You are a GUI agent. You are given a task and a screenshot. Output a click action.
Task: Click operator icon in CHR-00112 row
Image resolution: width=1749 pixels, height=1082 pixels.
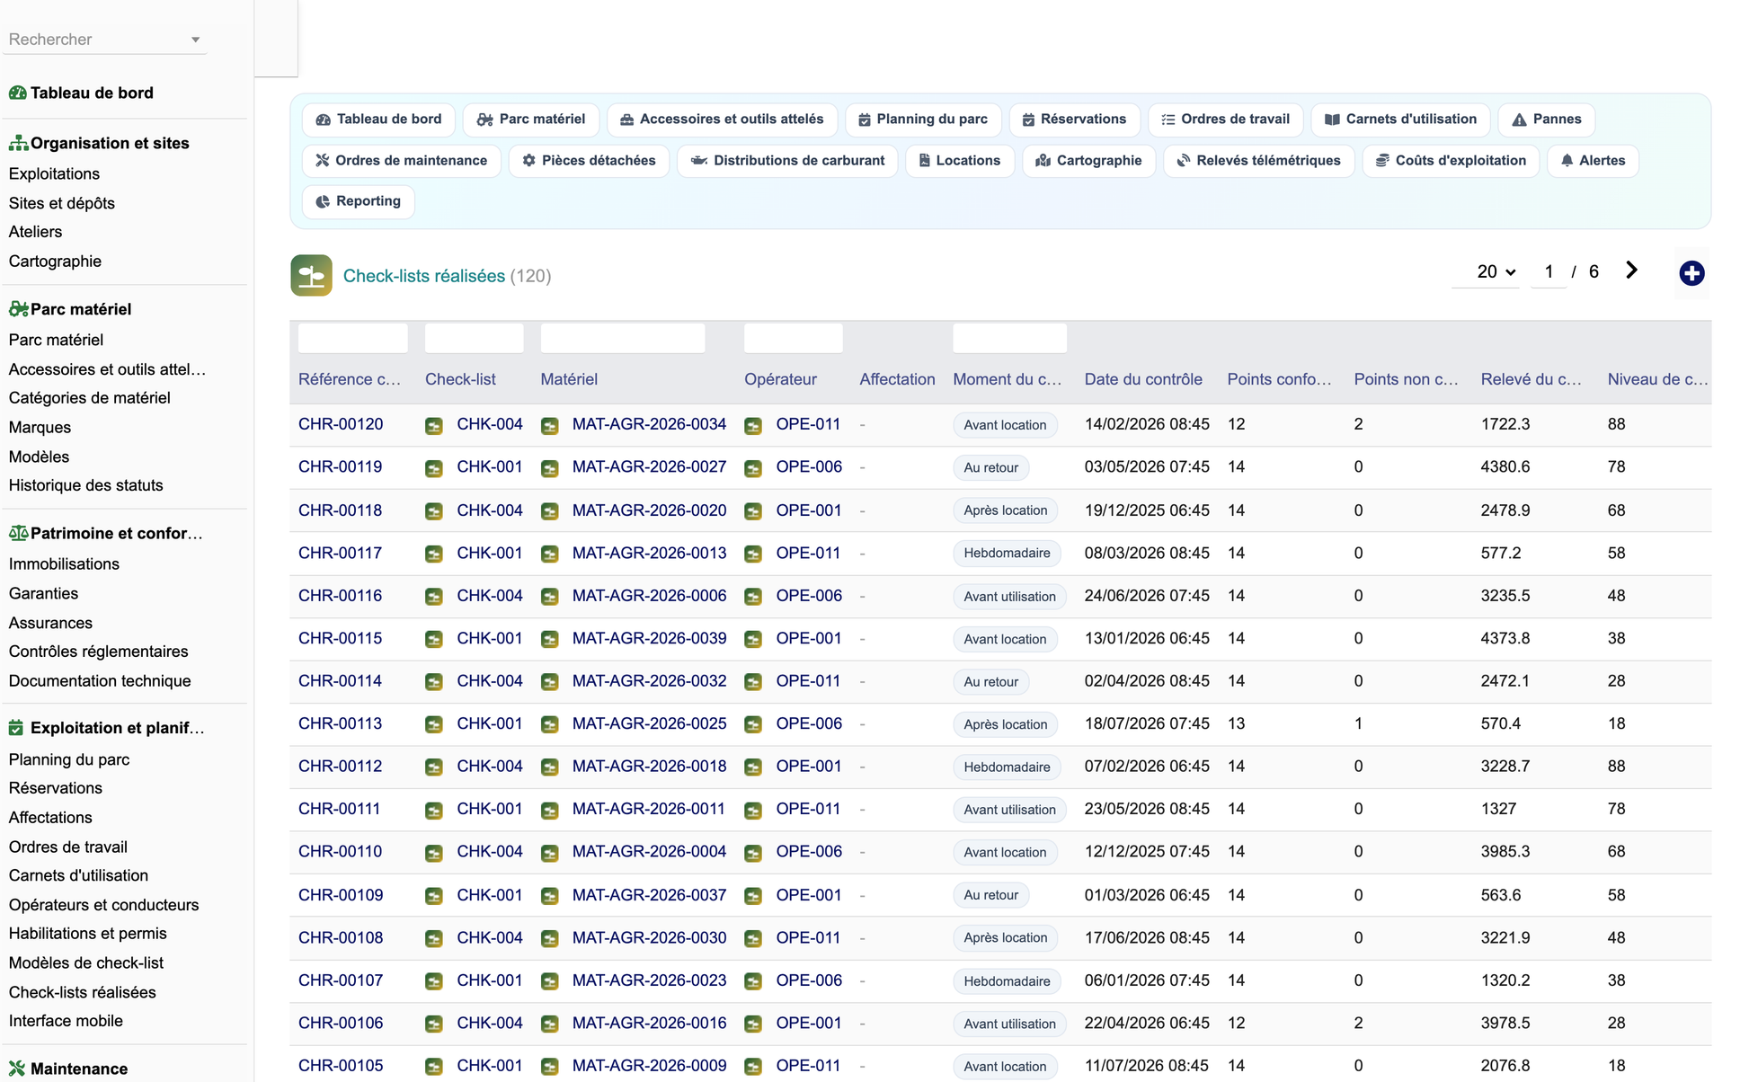coord(753,767)
